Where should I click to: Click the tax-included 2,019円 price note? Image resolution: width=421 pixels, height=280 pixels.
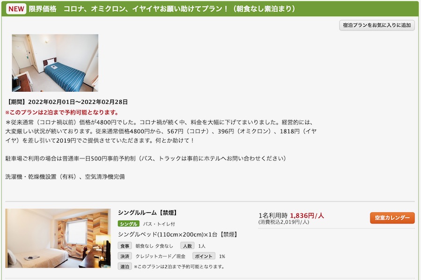coord(283,222)
